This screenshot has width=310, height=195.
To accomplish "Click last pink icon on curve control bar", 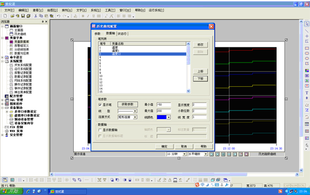I will (x=246, y=154).
